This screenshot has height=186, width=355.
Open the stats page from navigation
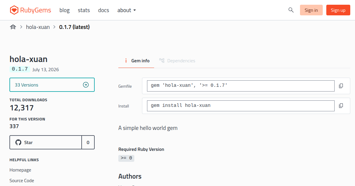point(84,10)
